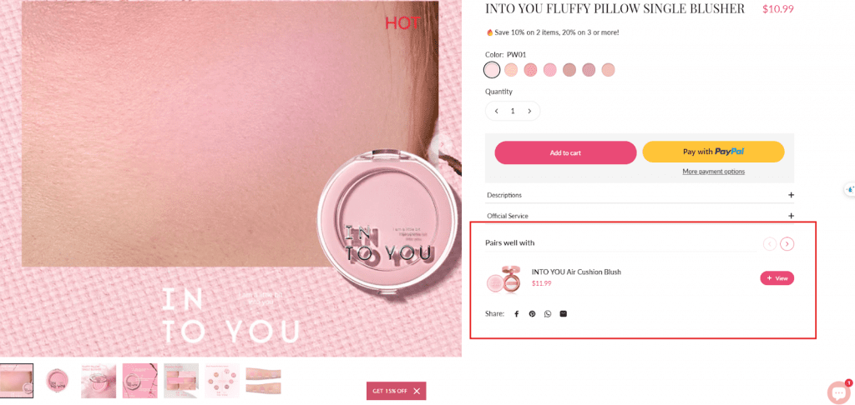
Task: Select the PW01 color swatch
Action: click(x=491, y=70)
